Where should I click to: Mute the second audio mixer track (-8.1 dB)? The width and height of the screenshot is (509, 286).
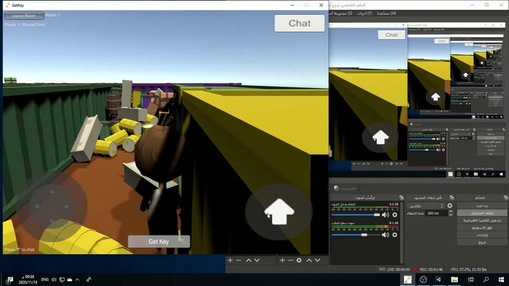click(x=385, y=235)
